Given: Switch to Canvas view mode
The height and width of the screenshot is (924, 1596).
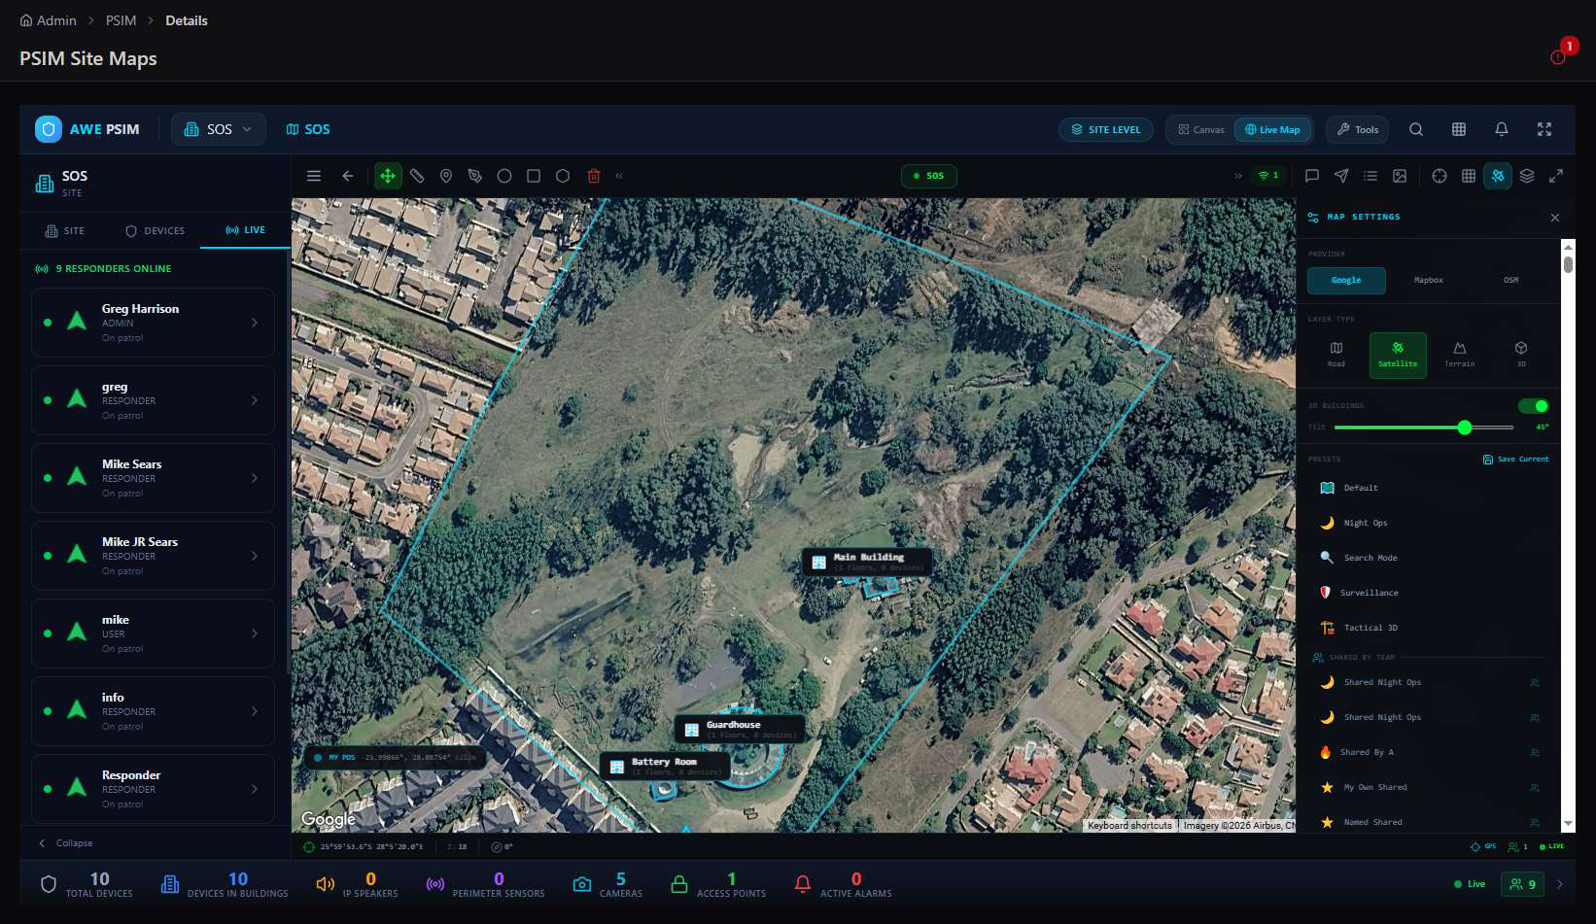Looking at the screenshot, I should click(x=1201, y=129).
